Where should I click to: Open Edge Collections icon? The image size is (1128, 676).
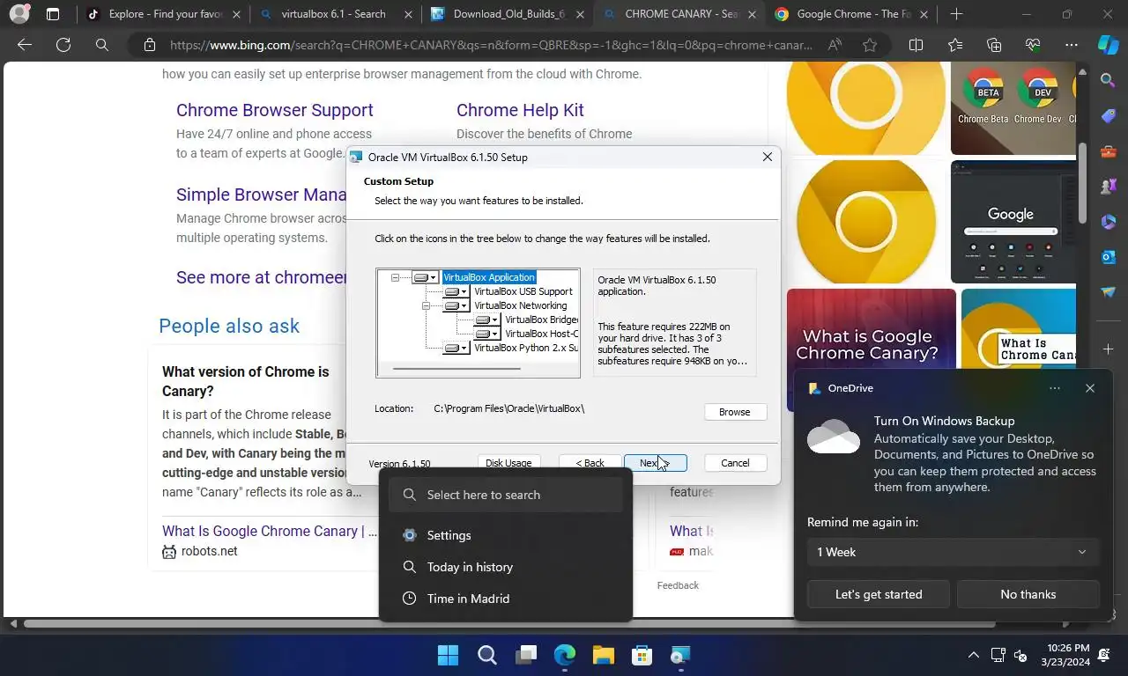[994, 45]
